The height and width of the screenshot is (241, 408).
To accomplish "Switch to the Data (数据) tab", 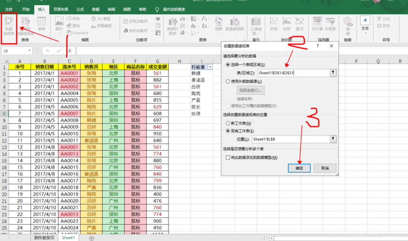I will [96, 9].
